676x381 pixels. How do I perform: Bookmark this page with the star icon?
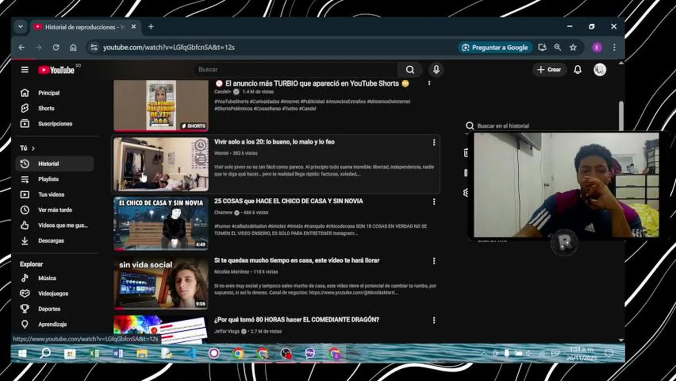pos(573,47)
